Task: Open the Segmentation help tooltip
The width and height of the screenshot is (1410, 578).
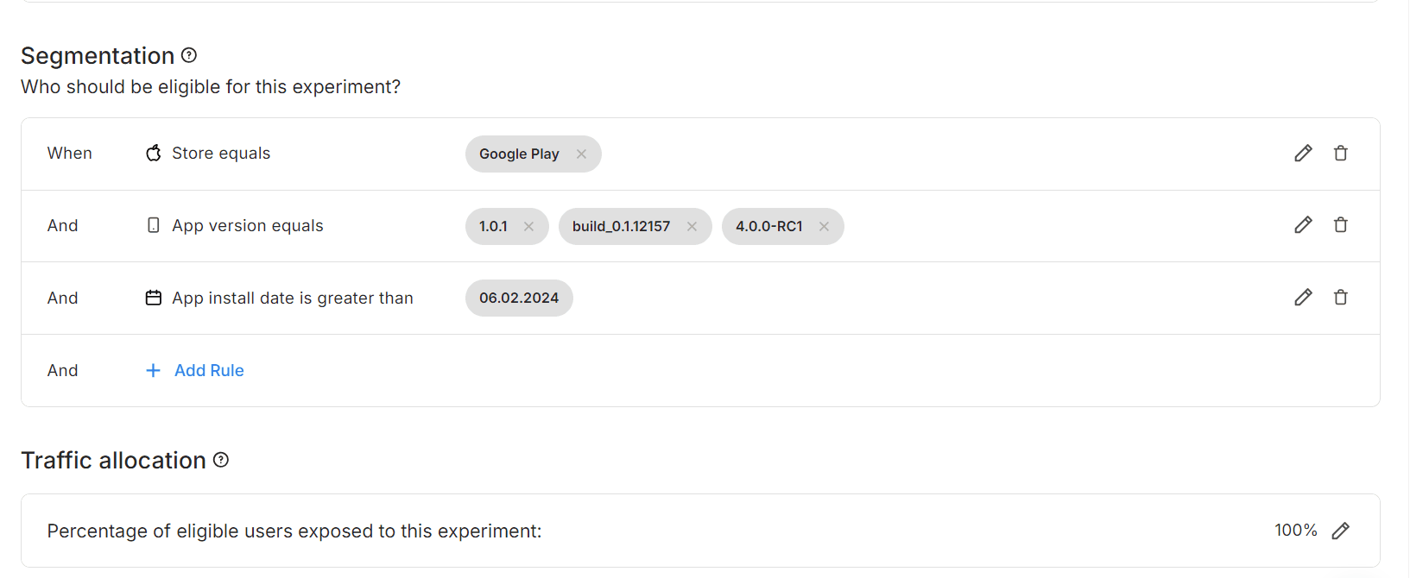Action: click(189, 54)
